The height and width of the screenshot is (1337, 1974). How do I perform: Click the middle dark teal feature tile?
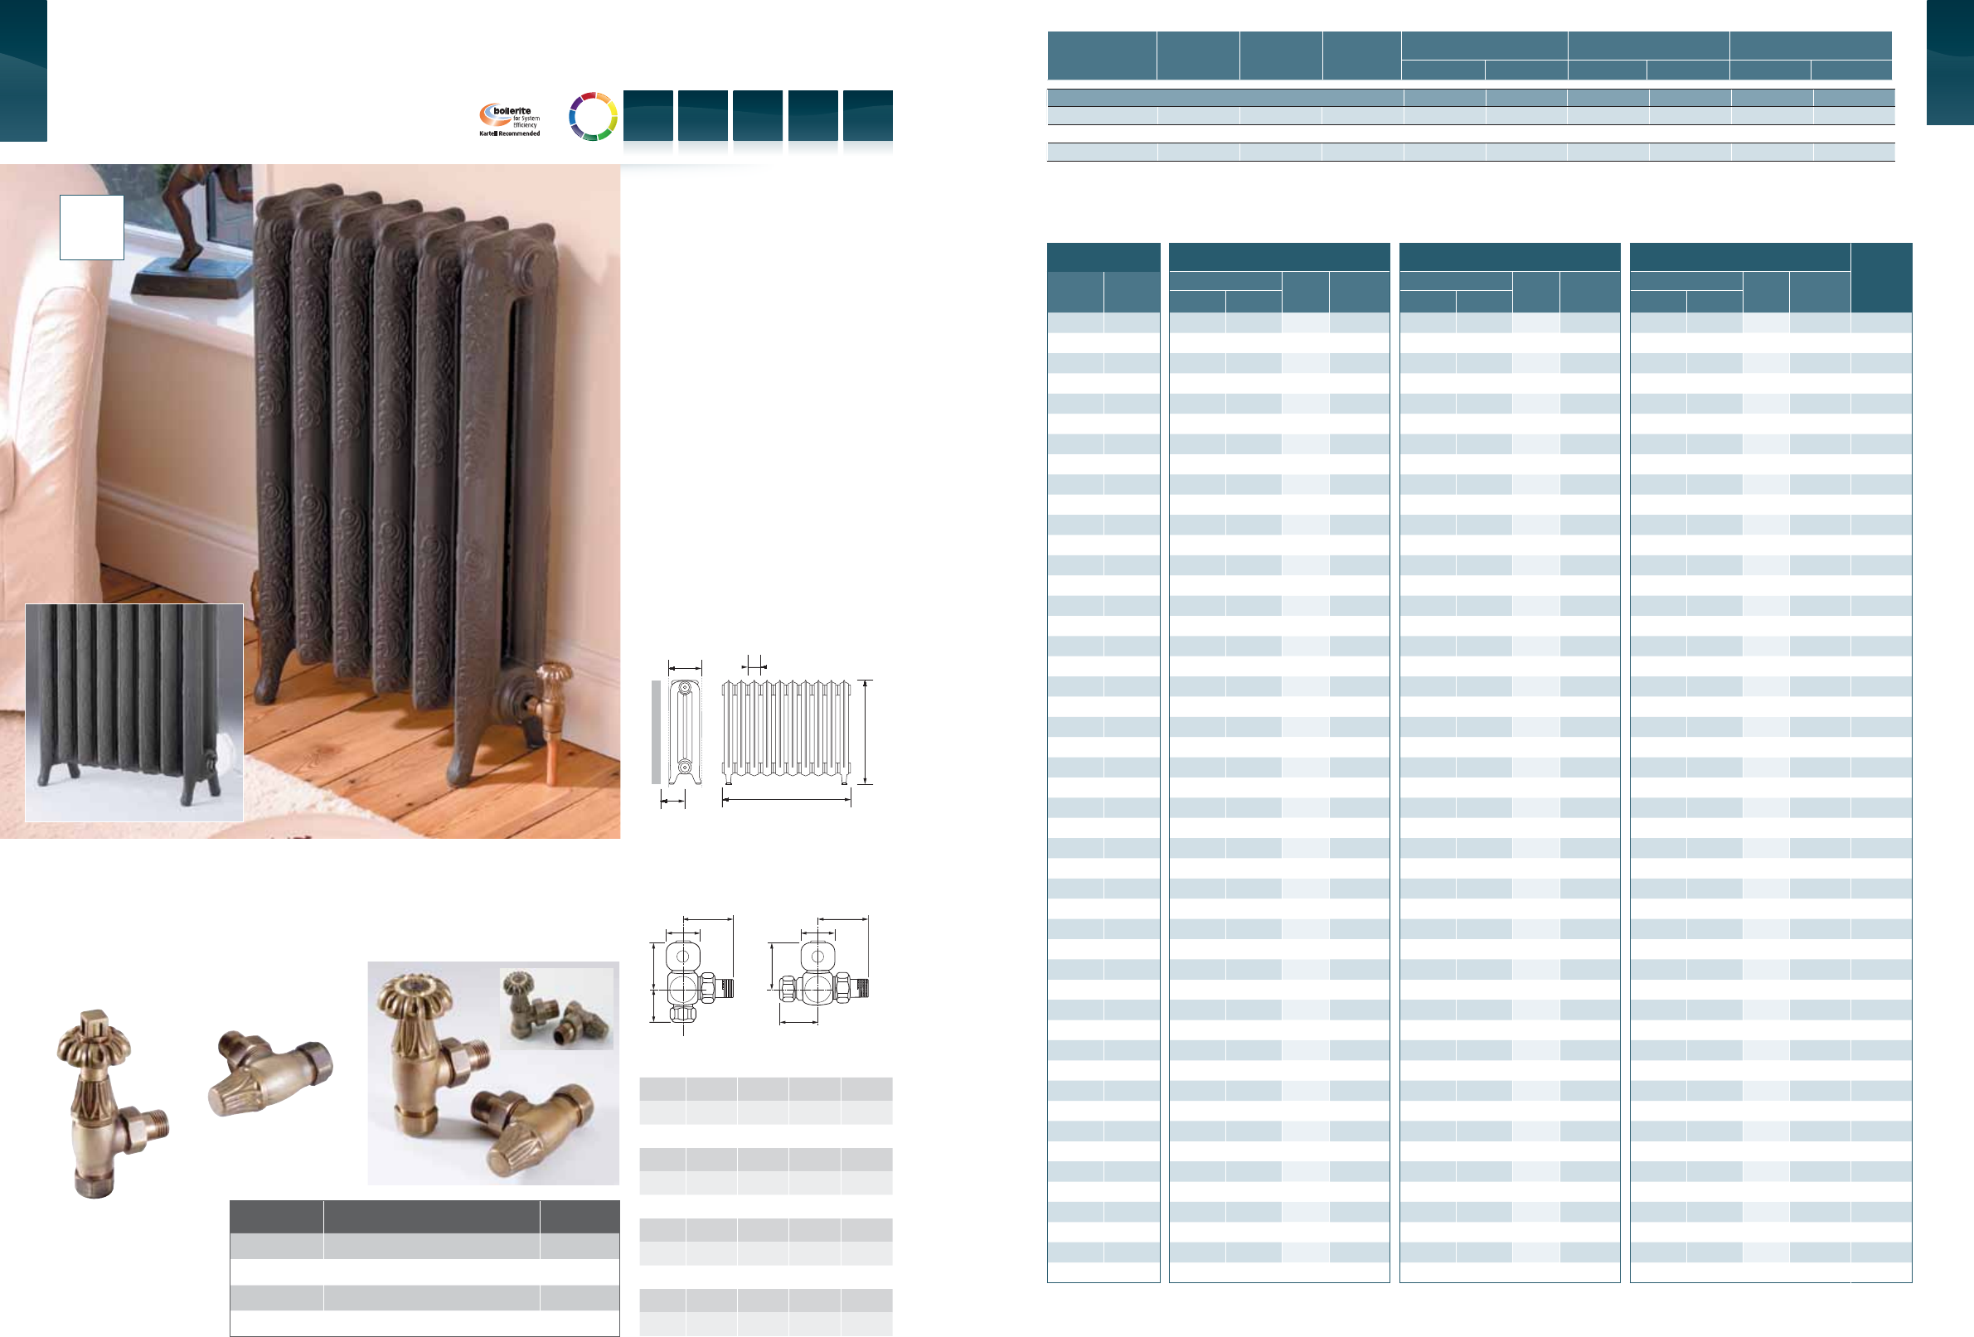(758, 115)
